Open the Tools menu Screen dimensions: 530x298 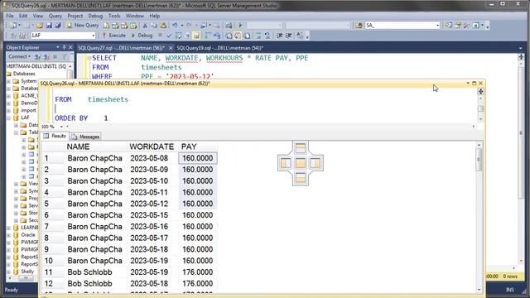click(114, 16)
